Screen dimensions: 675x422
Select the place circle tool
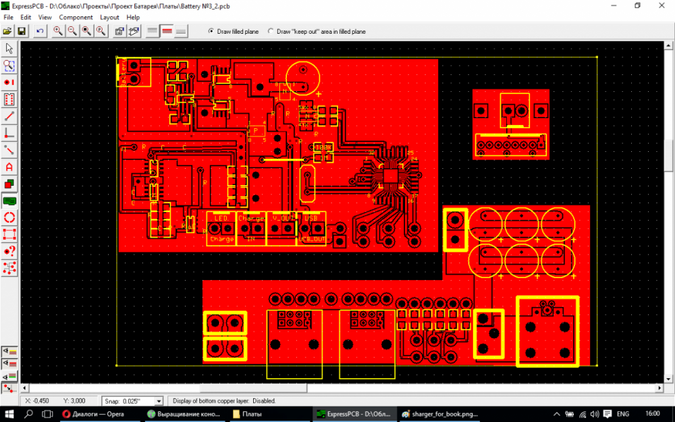coord(9,218)
